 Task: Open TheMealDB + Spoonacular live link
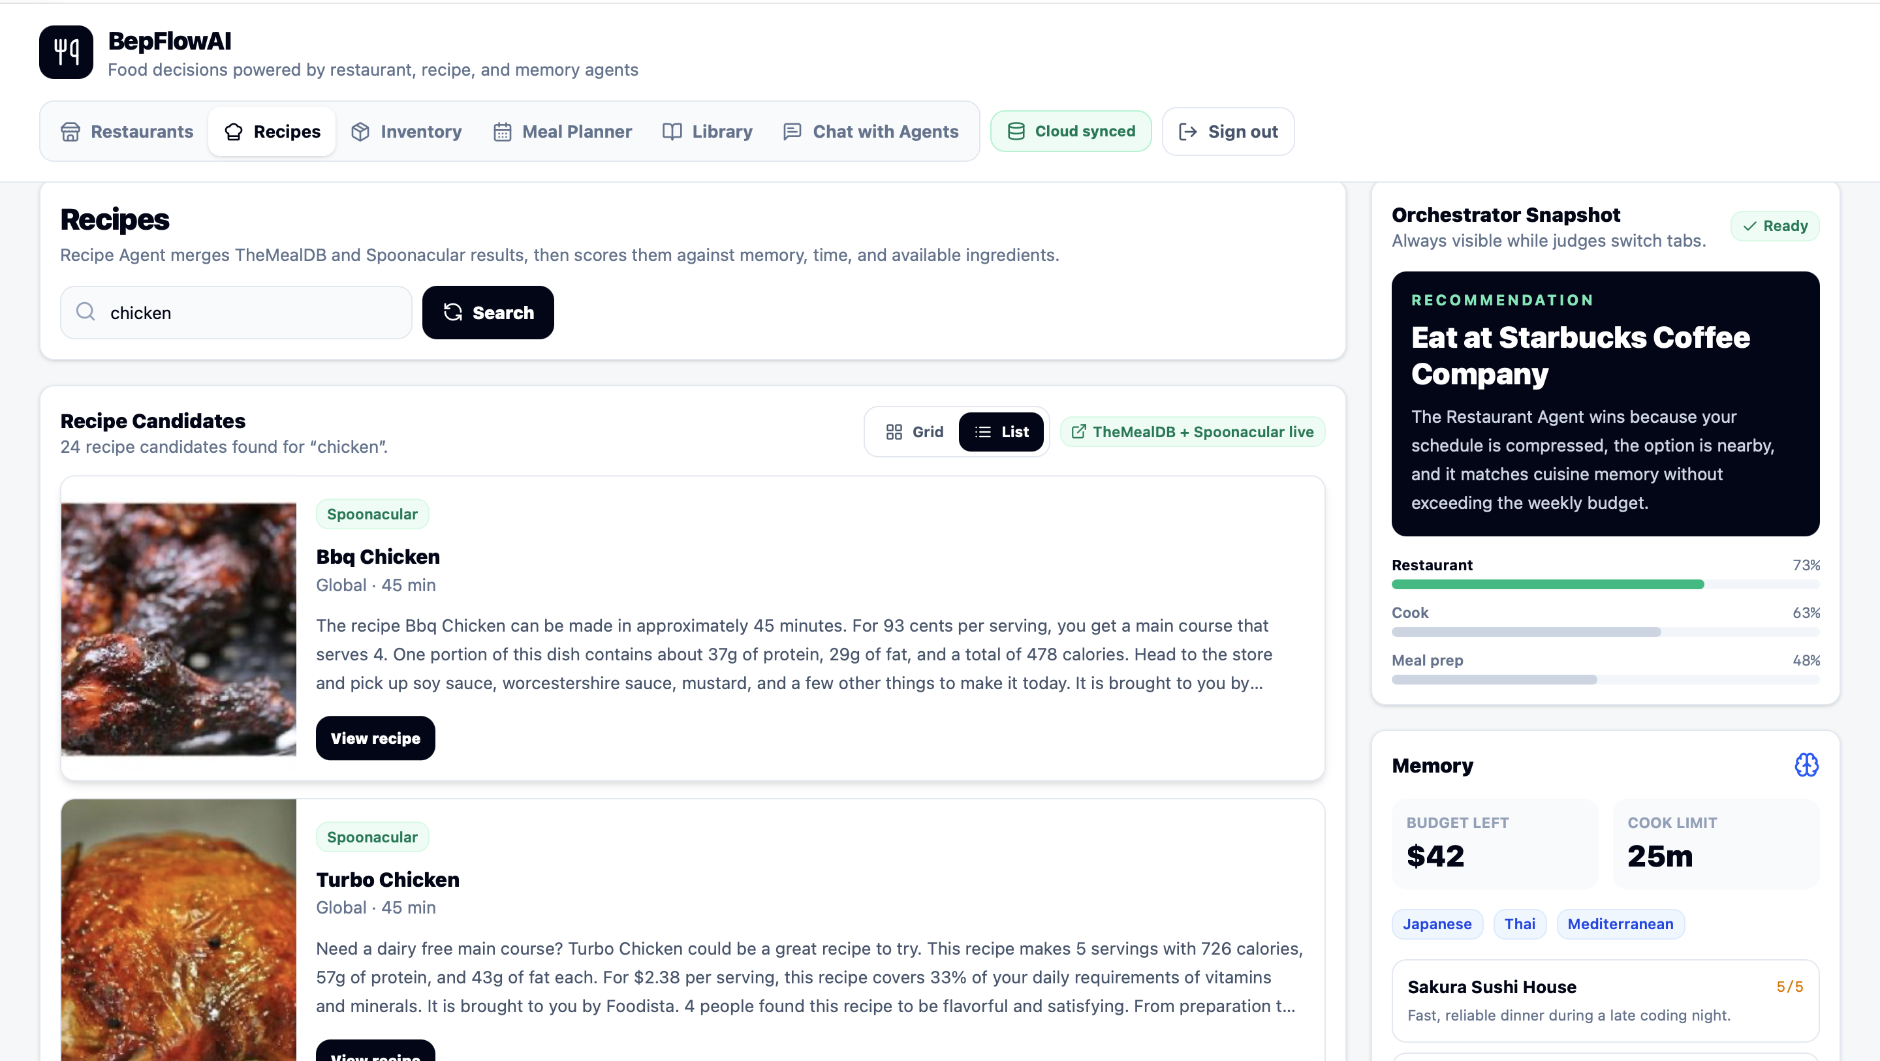[1193, 432]
